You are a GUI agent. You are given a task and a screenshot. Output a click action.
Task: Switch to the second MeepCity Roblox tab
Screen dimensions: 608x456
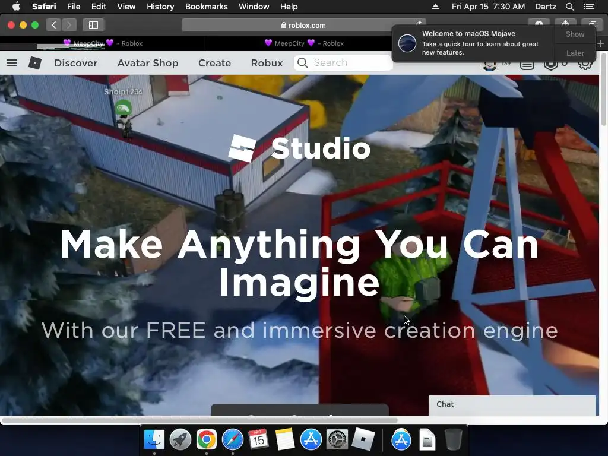click(x=304, y=43)
